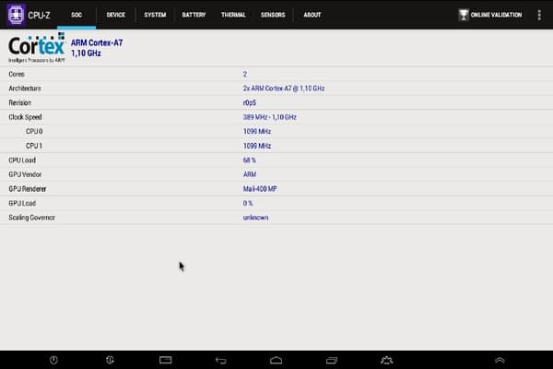
Task: Click the GPU Load value 0 %
Action: tap(248, 203)
